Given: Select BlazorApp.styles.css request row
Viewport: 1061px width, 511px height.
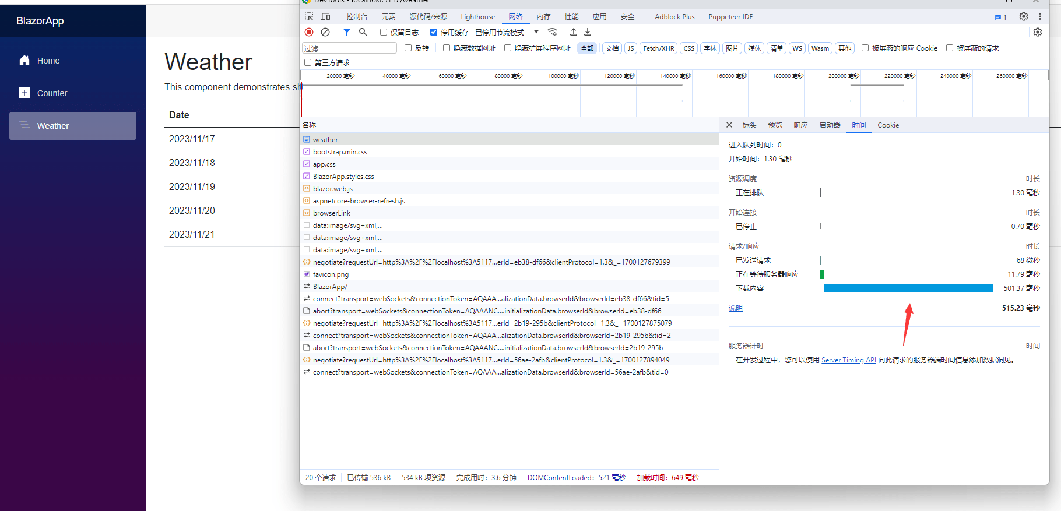Looking at the screenshot, I should pos(509,176).
